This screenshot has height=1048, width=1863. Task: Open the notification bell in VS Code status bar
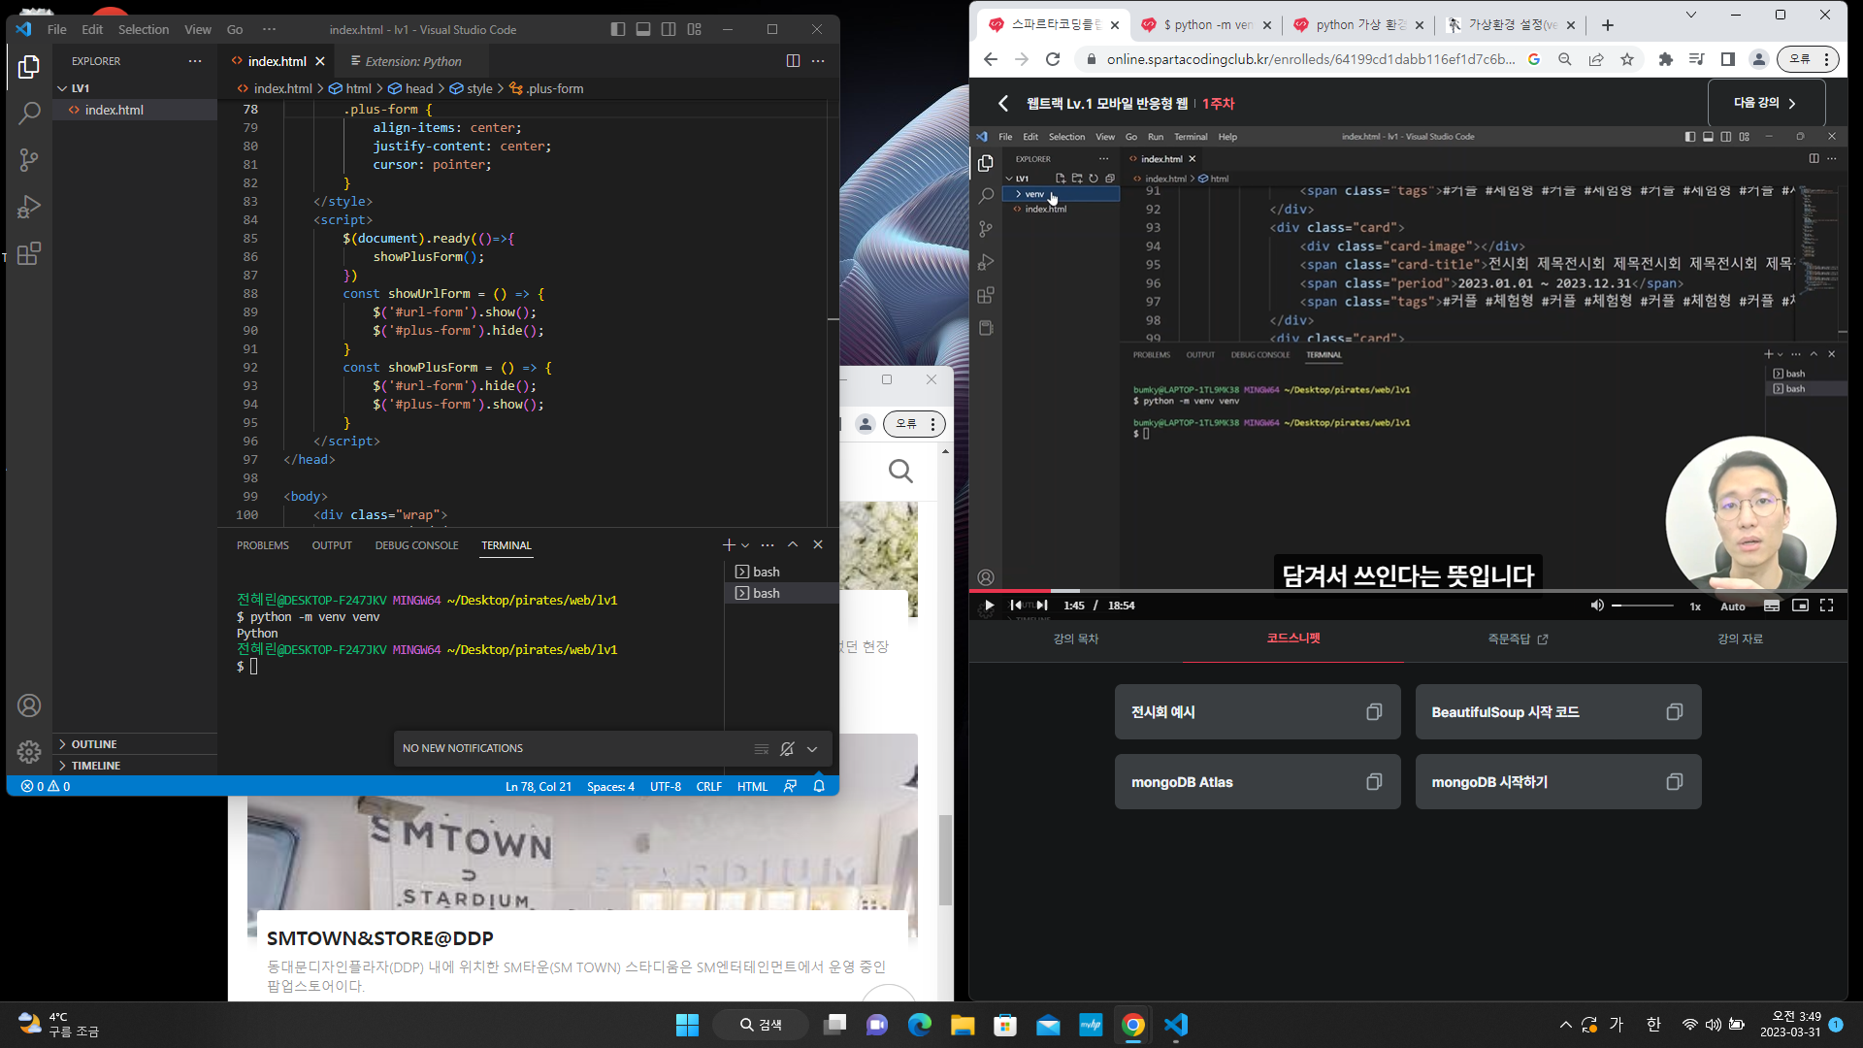pyautogui.click(x=819, y=787)
